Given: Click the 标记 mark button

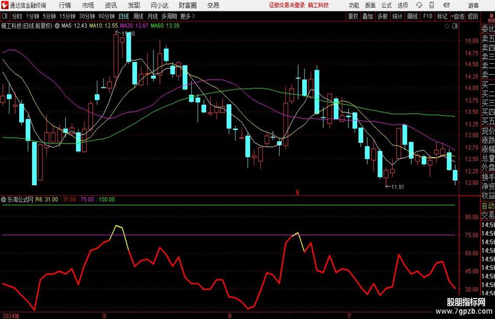Looking at the screenshot, I should [x=442, y=16].
